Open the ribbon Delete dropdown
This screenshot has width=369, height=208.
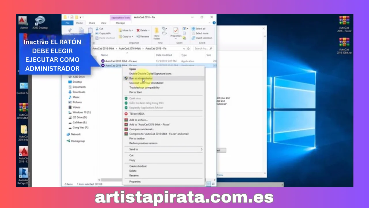(143, 30)
